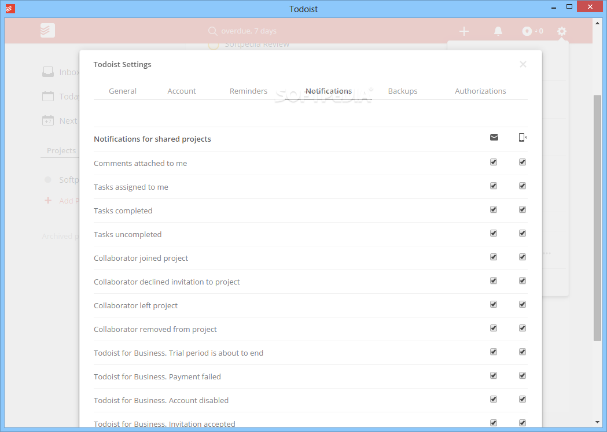Disable mobile for Collaborator removed from project
The image size is (607, 432).
(523, 328)
